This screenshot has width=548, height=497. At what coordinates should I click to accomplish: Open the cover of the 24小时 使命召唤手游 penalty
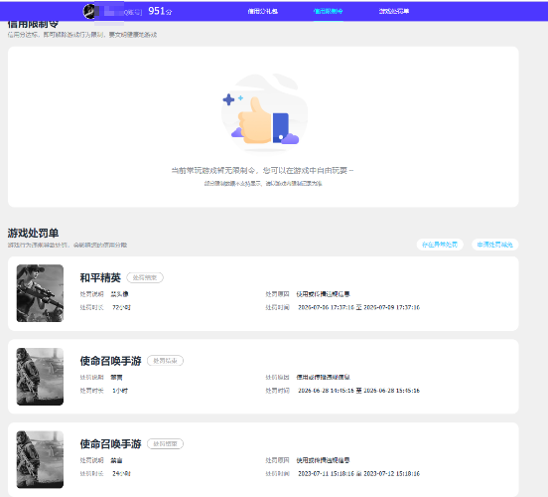pos(40,459)
